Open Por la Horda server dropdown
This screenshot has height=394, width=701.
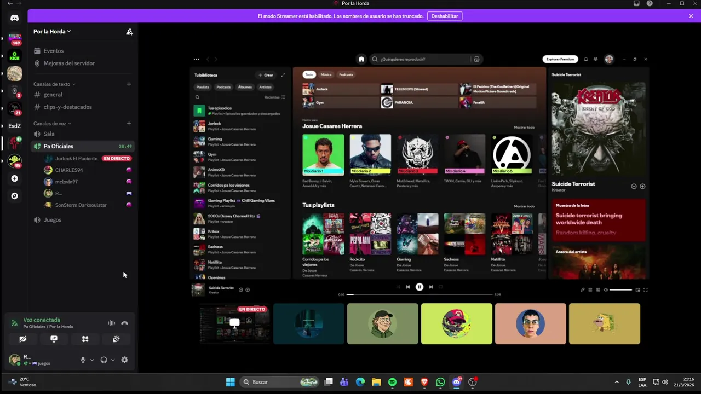(x=52, y=32)
